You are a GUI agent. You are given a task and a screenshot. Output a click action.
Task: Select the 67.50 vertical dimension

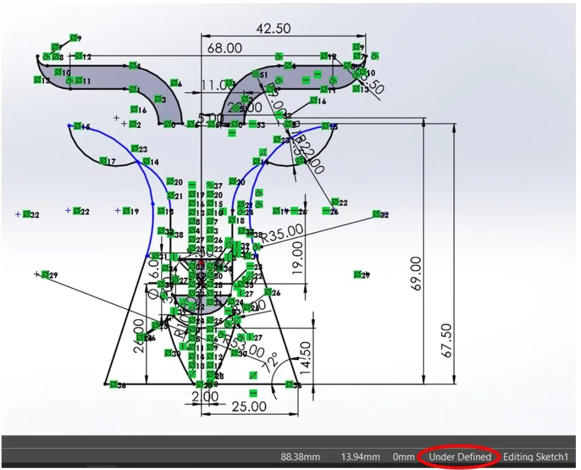pyautogui.click(x=448, y=341)
